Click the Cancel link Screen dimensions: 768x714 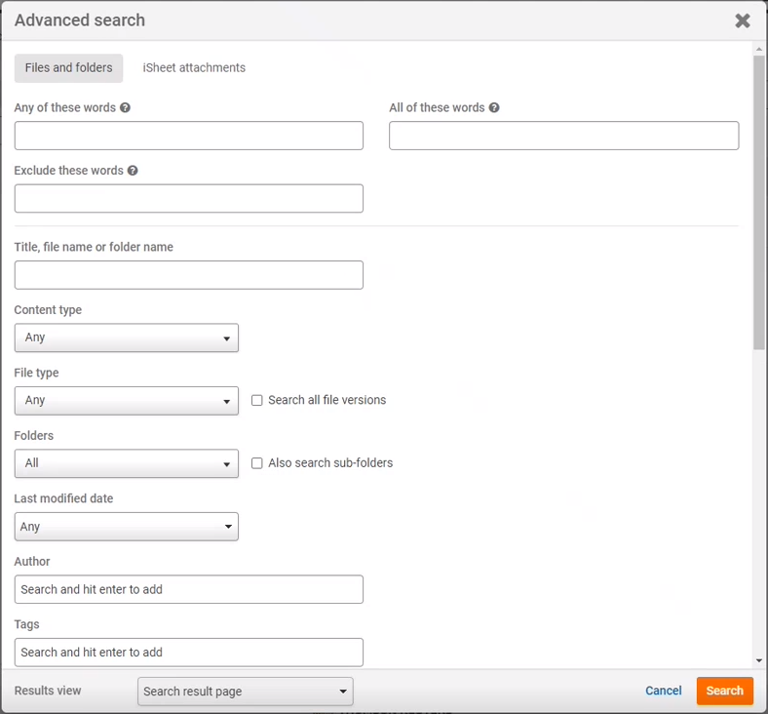pyautogui.click(x=663, y=691)
